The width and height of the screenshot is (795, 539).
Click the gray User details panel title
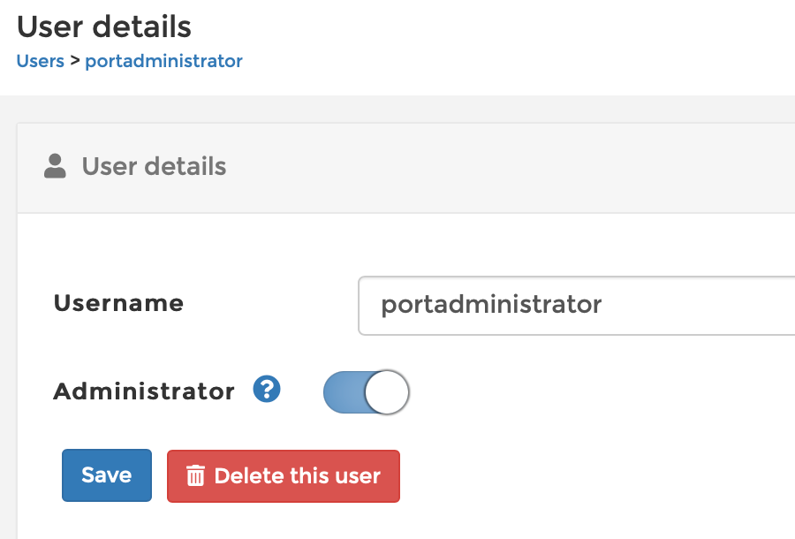154,166
